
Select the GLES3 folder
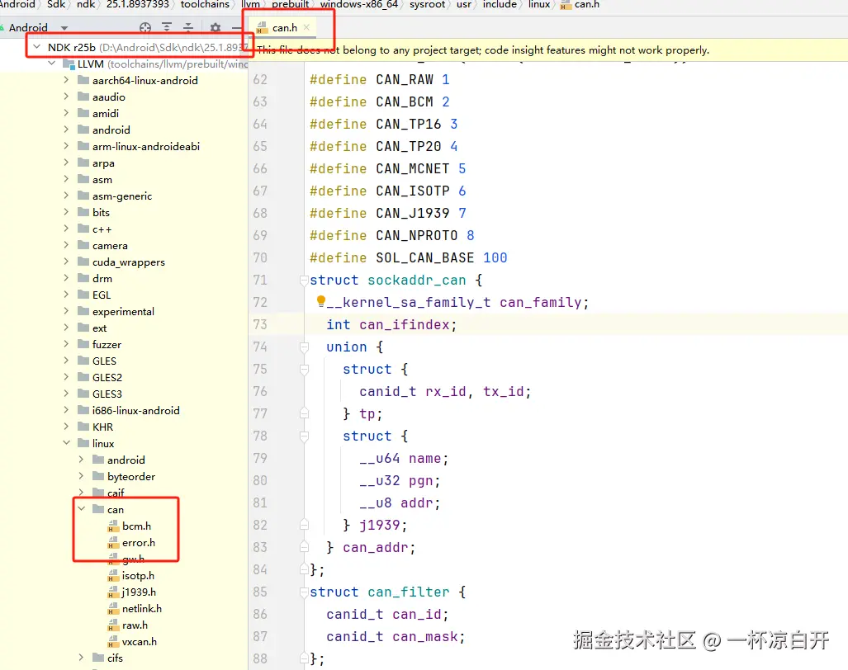[107, 394]
